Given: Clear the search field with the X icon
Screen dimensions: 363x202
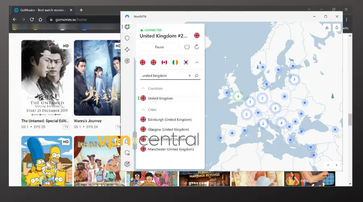Looking at the screenshot, I should point(190,76).
